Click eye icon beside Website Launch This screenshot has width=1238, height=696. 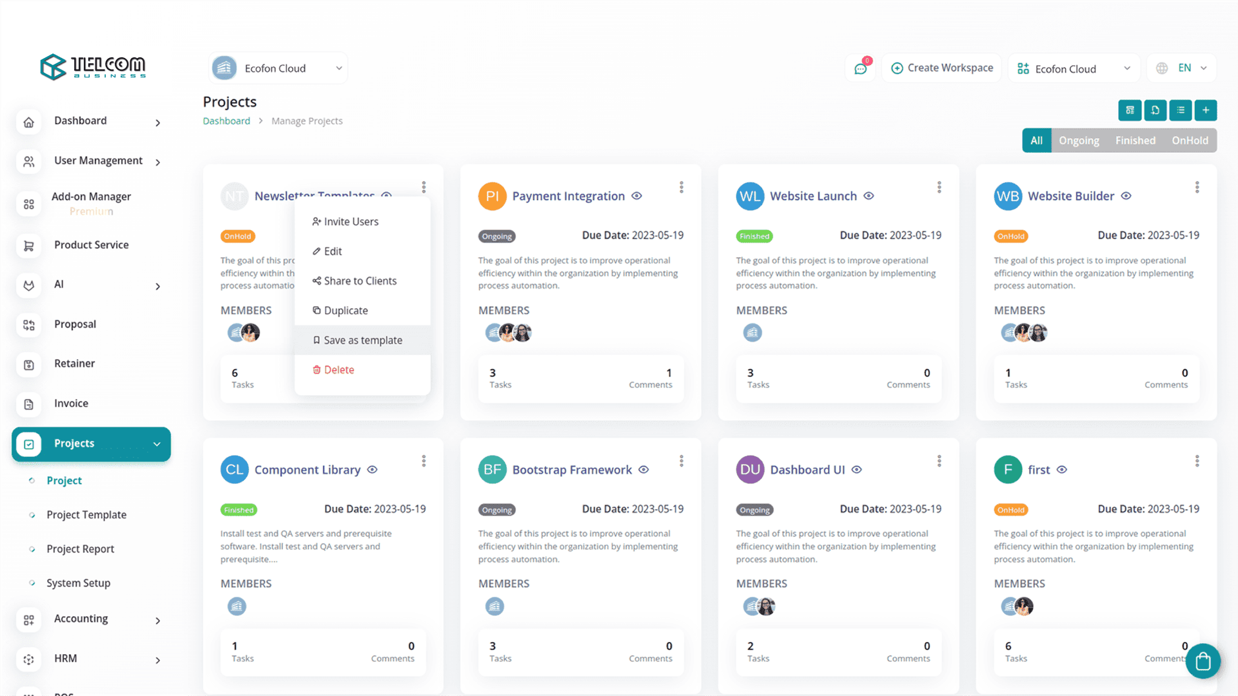[869, 196]
